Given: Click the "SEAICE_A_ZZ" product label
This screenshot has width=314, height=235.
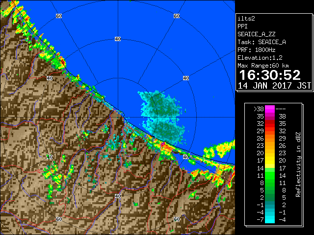Looking at the screenshot, I should pos(256,34).
